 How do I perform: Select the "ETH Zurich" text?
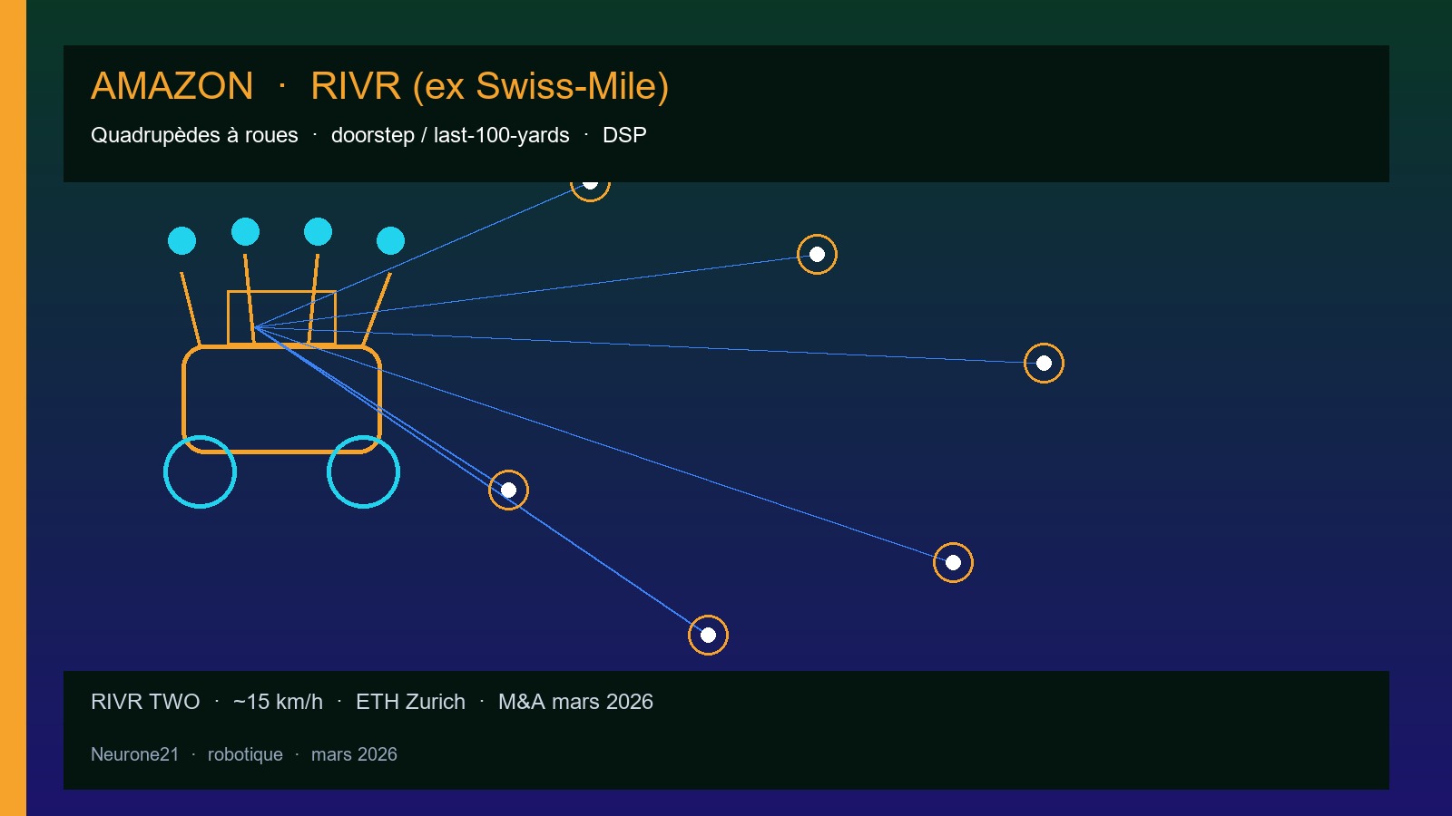click(x=410, y=702)
